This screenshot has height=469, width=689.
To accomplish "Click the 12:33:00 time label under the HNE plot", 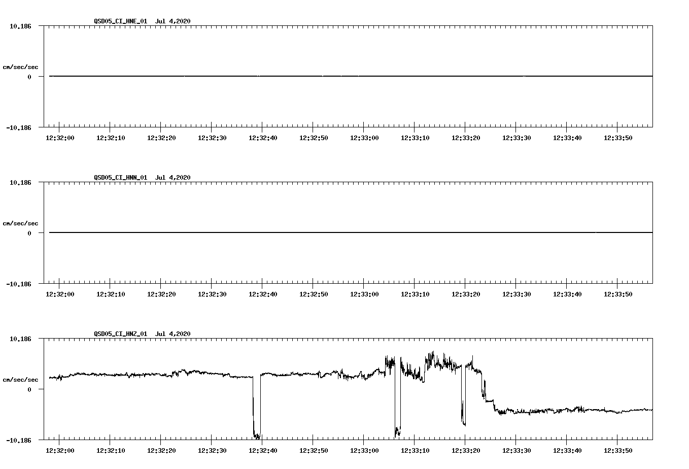I will click(x=364, y=138).
